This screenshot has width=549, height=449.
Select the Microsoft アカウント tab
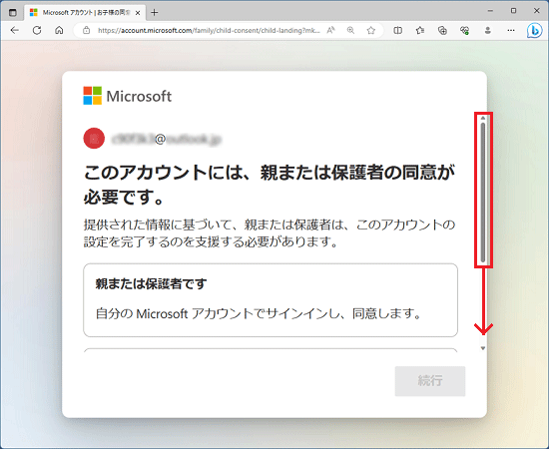pos(84,13)
